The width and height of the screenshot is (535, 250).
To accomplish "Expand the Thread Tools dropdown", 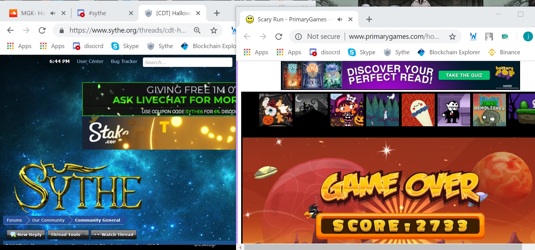I will [68, 235].
